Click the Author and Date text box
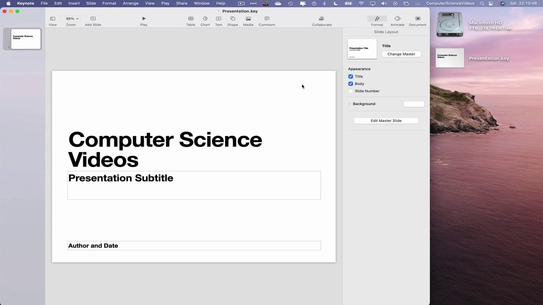This screenshot has height=305, width=543. click(194, 246)
